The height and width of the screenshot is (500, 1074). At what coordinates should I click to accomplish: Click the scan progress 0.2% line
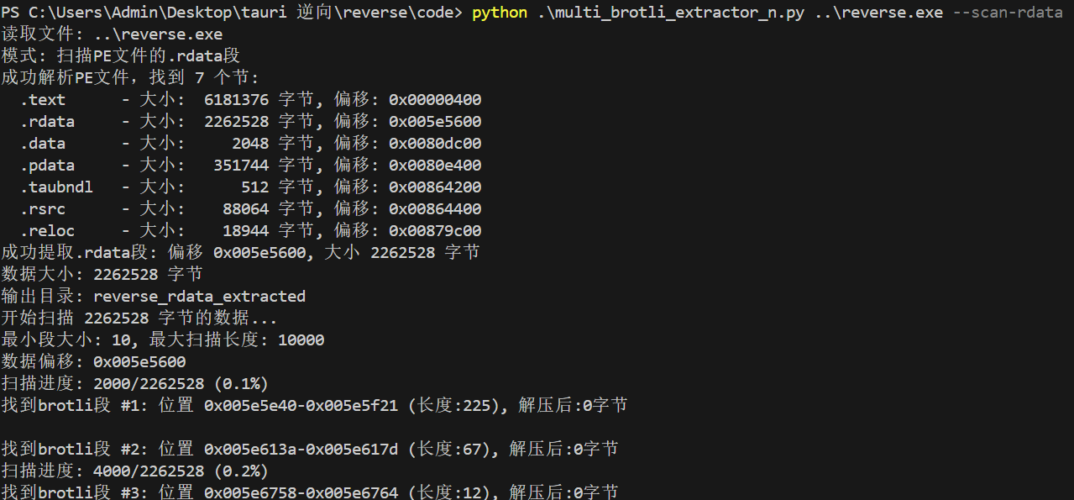click(x=134, y=471)
